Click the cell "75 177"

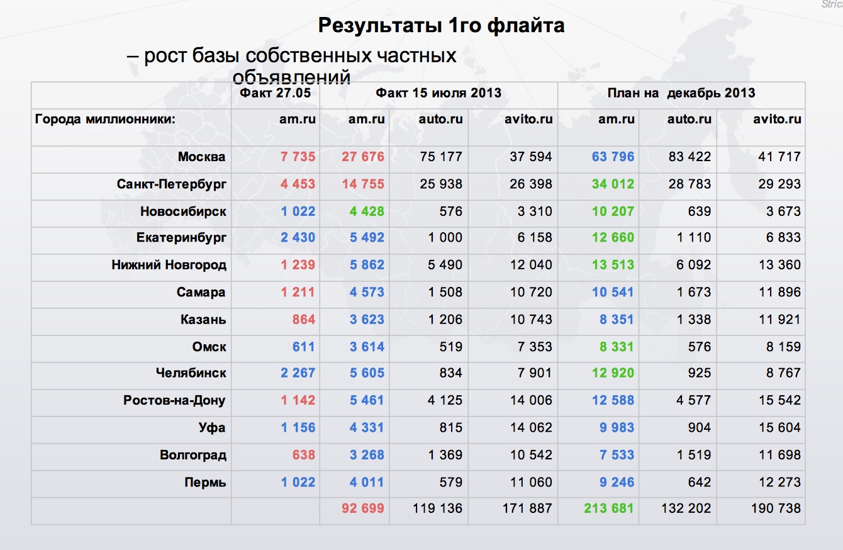[441, 157]
